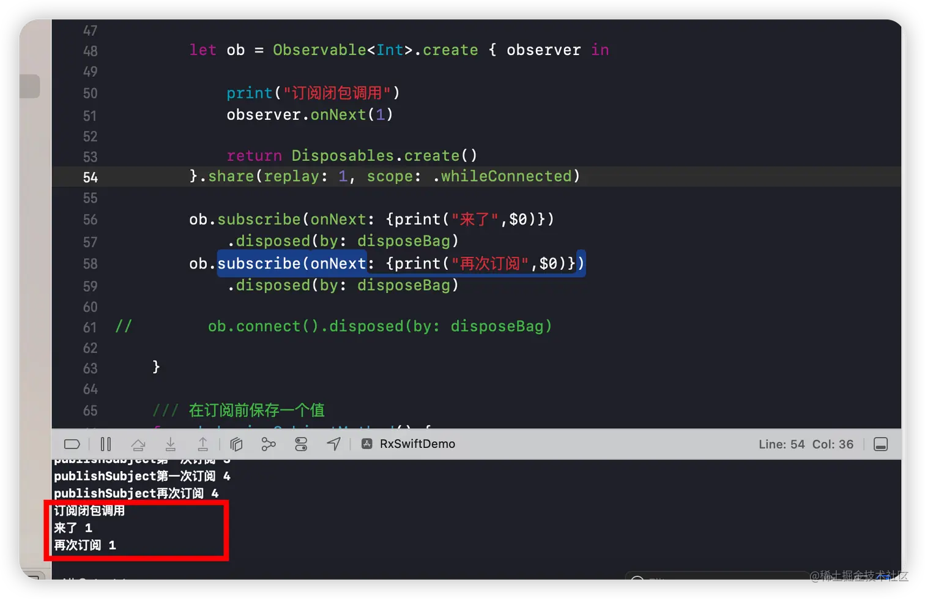Click the 'in' keyword on line 48
The image size is (925, 599).
[x=600, y=50]
